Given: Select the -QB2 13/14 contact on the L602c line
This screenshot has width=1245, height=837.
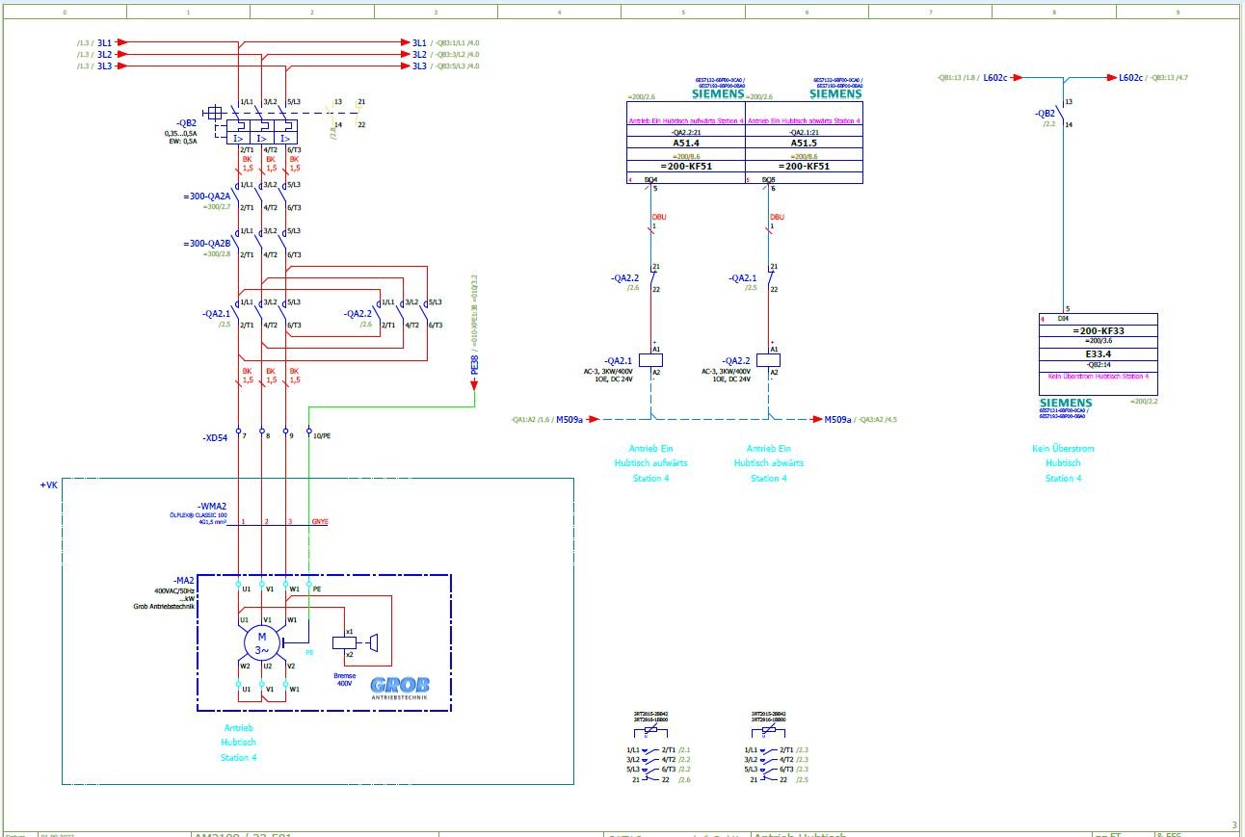Looking at the screenshot, I should 1062,113.
